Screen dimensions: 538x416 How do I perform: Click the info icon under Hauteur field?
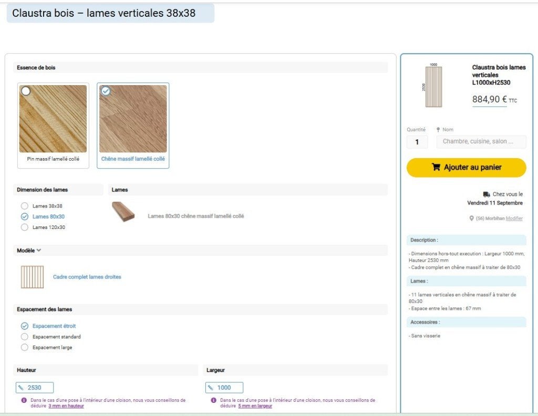[24, 400]
